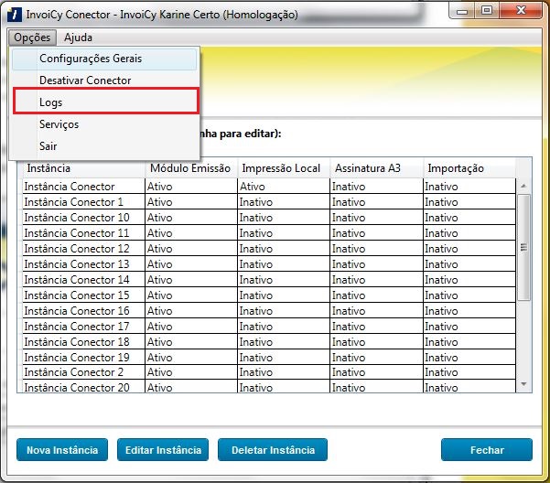This screenshot has height=483, width=550.
Task: Click the Deletar Instância button
Action: (273, 450)
